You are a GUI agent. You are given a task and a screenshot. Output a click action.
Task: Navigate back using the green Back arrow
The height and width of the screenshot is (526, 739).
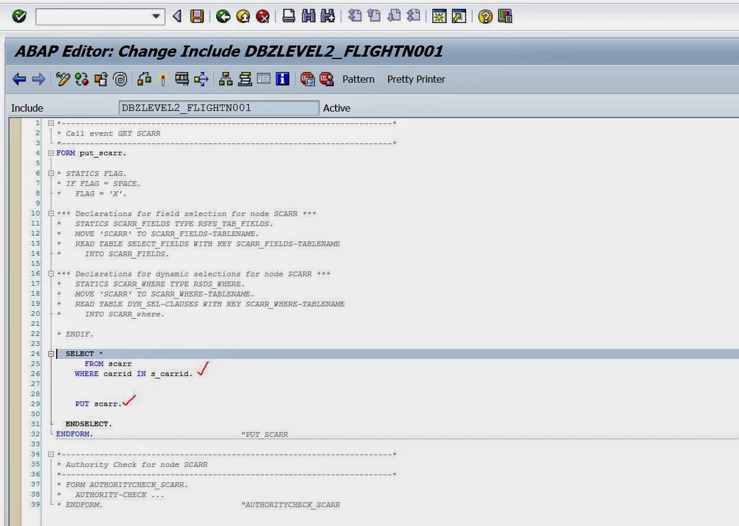222,16
